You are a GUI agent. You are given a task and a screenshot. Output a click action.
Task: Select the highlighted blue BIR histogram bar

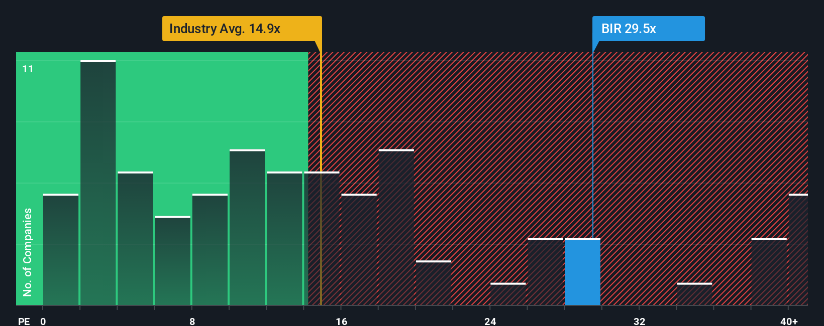pyautogui.click(x=583, y=272)
